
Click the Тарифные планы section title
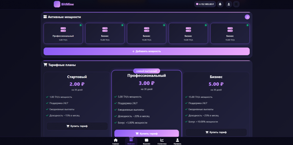click(x=62, y=65)
